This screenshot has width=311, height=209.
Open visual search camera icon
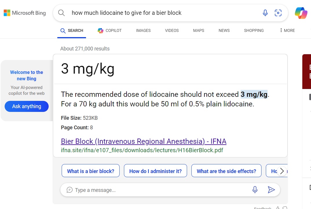pyautogui.click(x=278, y=13)
